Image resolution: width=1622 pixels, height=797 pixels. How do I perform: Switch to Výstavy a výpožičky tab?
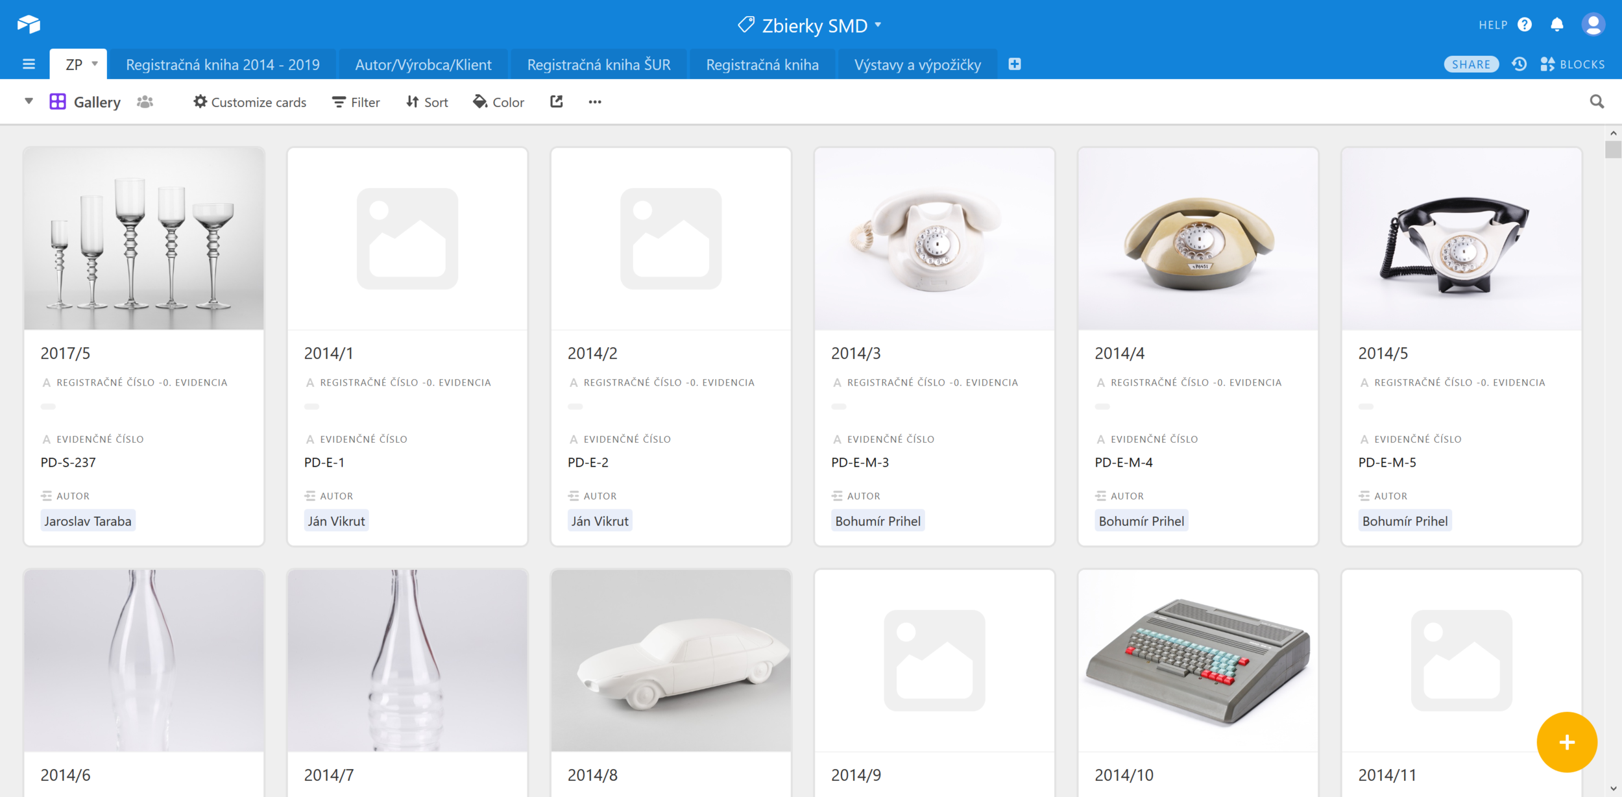pyautogui.click(x=917, y=65)
